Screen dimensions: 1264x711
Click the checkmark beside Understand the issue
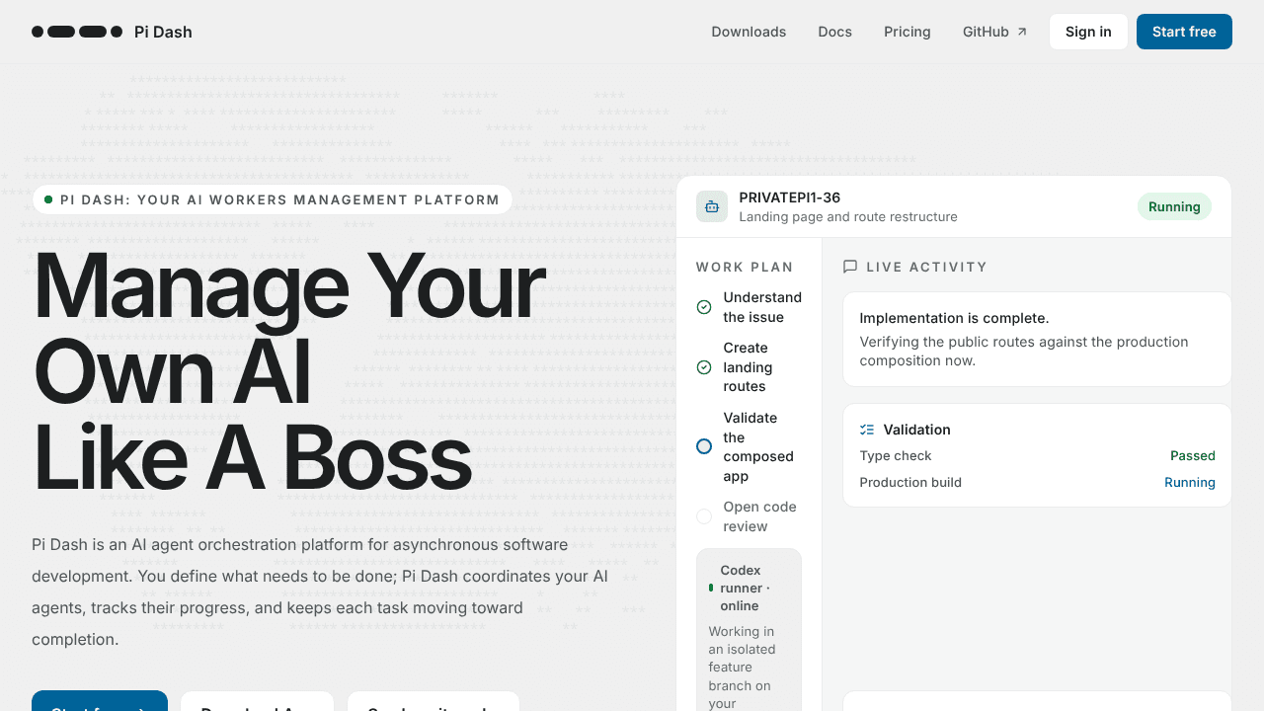pyautogui.click(x=704, y=307)
